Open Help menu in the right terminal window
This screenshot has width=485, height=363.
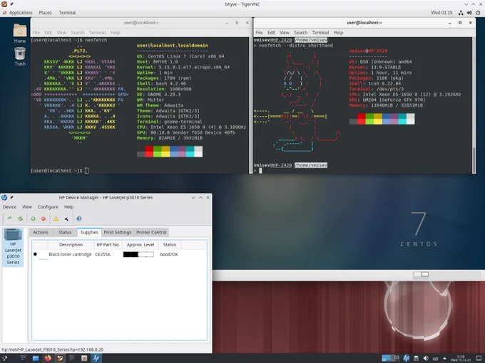[338, 33]
